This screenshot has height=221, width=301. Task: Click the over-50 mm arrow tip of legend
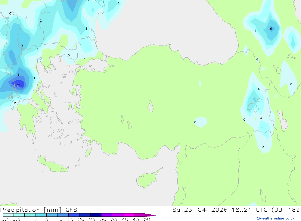(x=150, y=215)
